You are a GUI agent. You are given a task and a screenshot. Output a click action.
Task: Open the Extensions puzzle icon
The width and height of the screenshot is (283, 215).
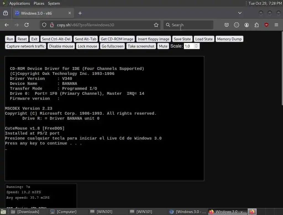click(x=256, y=25)
